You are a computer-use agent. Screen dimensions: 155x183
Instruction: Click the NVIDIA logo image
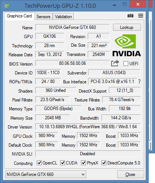click(126, 46)
